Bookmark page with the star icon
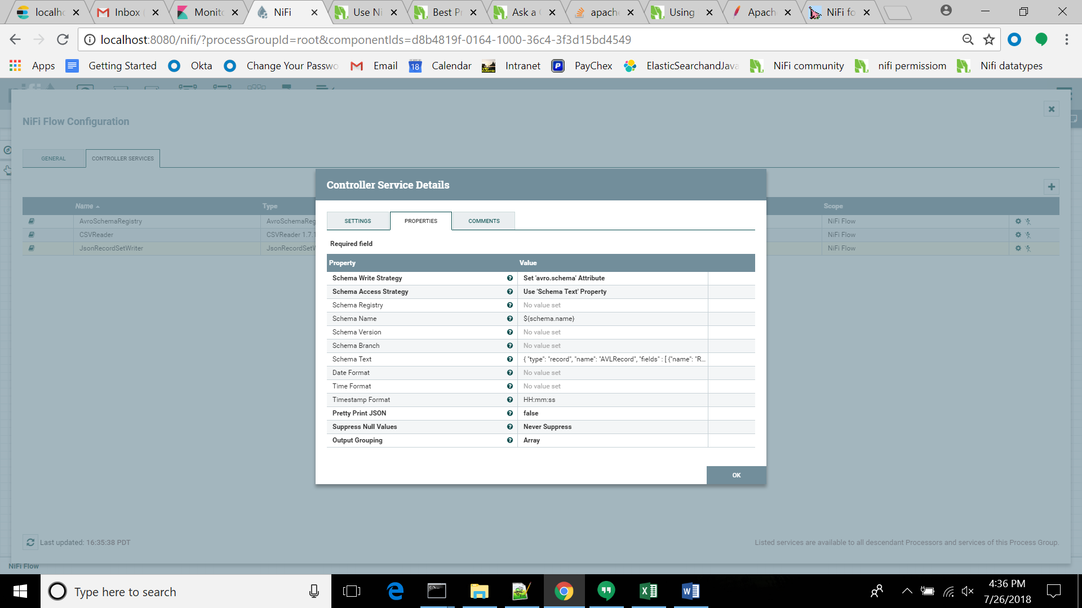Image resolution: width=1082 pixels, height=608 pixels. pyautogui.click(x=988, y=39)
